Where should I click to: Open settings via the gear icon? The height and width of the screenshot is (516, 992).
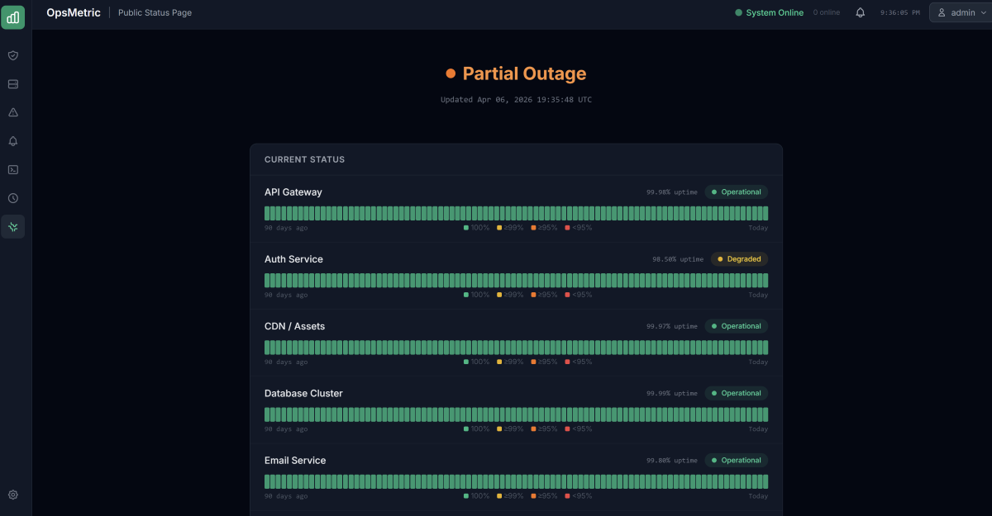click(x=12, y=495)
